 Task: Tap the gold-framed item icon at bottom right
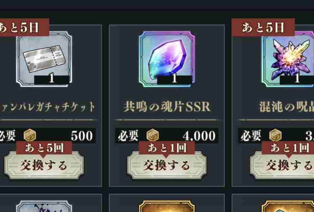coord(288,206)
